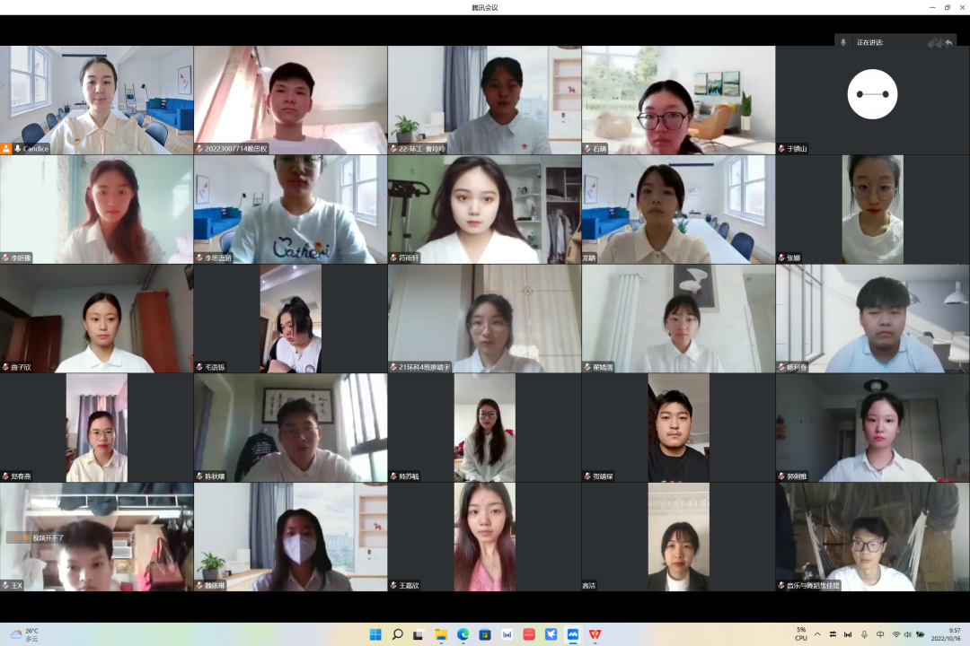Open the Wi-Fi network status in the tray
Image resolution: width=970 pixels, height=646 pixels.
[895, 635]
